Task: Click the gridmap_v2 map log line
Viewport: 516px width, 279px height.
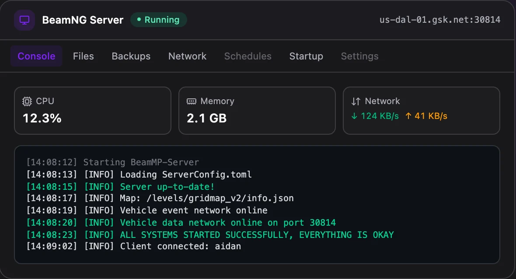Action: [160, 198]
